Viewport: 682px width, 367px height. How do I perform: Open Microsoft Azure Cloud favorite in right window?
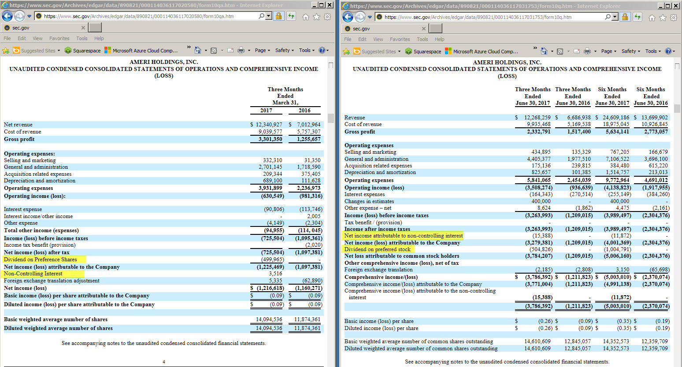[x=482, y=52]
